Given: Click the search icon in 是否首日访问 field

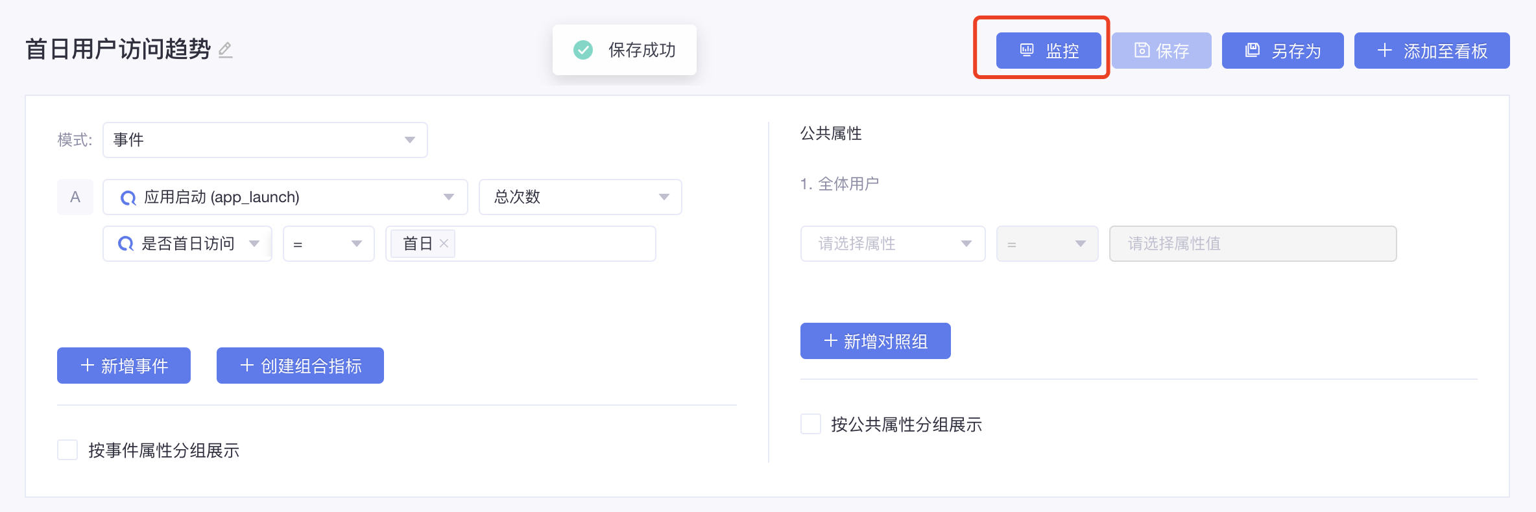Looking at the screenshot, I should tap(126, 244).
